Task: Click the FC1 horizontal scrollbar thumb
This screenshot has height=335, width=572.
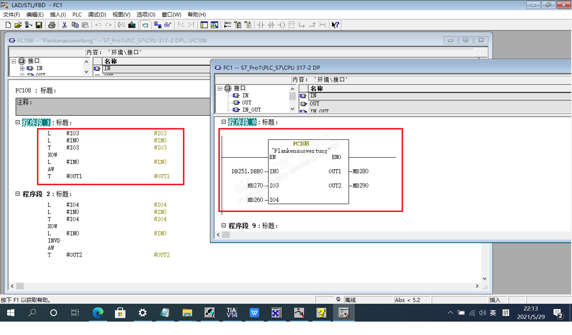Action: click(226, 235)
